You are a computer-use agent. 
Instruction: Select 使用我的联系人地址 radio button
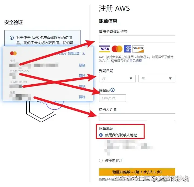101,135
